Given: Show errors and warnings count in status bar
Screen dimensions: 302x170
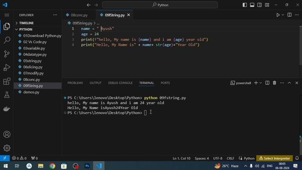Looking at the screenshot, I should [19, 158].
